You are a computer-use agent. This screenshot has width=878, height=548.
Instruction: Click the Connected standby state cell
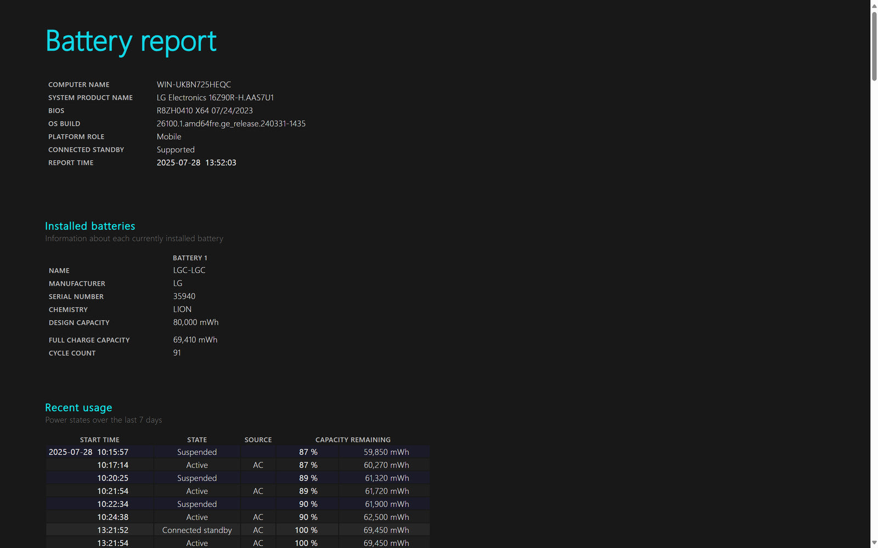point(197,530)
